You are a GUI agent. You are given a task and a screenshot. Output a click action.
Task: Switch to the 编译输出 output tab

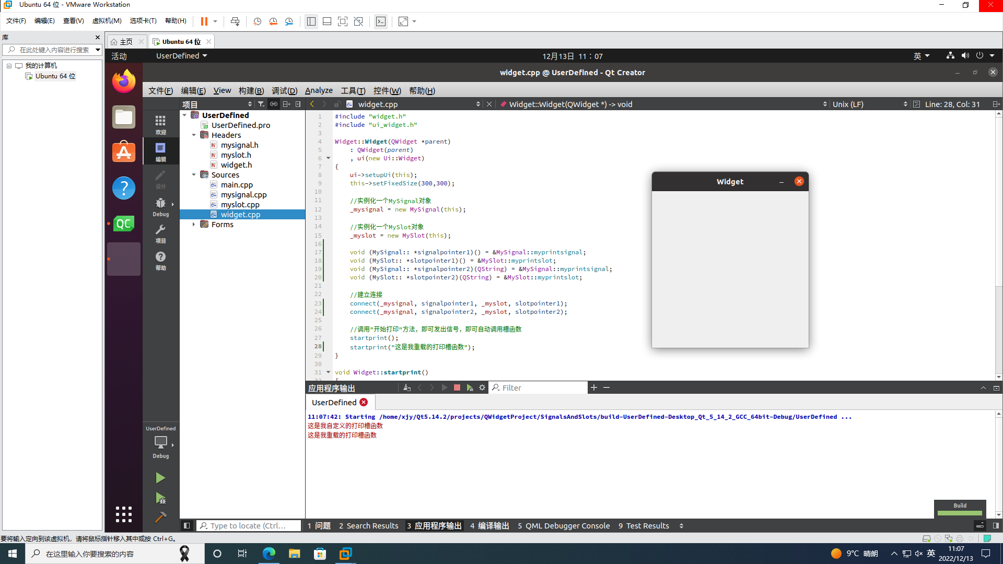(x=489, y=526)
